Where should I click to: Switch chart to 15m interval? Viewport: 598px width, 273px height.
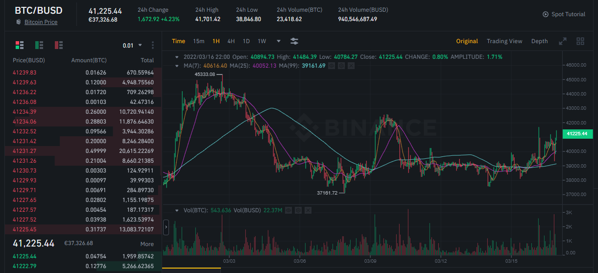198,41
